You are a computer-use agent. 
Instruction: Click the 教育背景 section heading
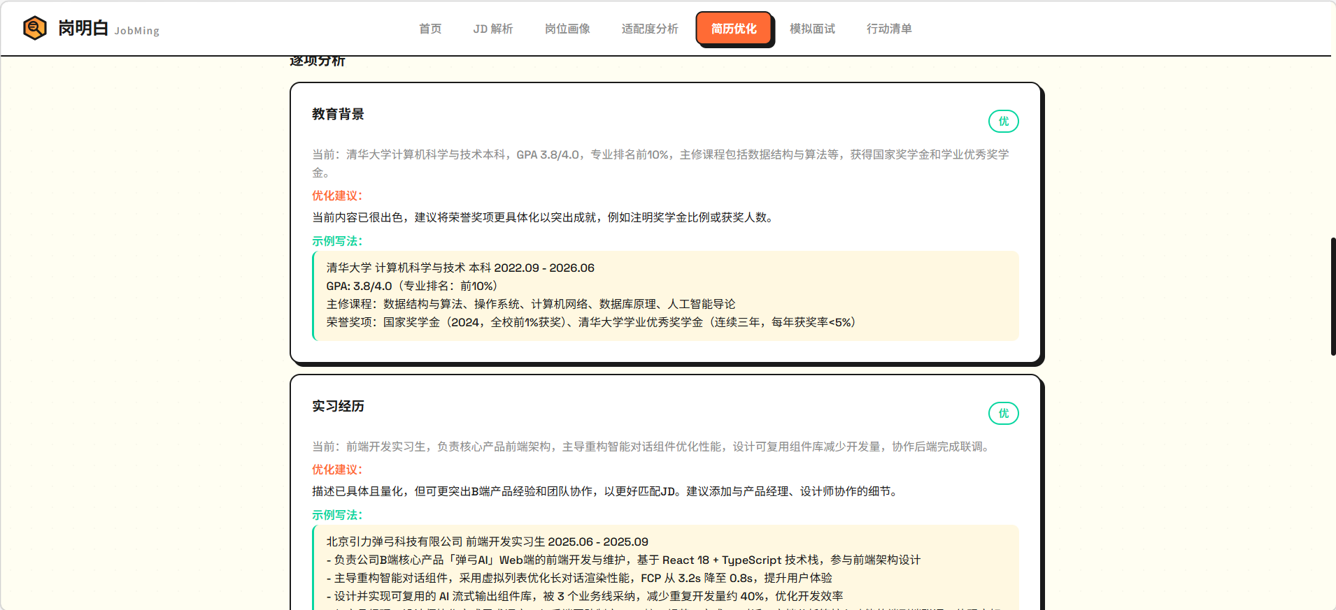tap(338, 115)
